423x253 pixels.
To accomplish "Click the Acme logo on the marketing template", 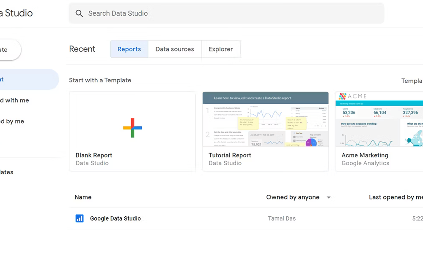I will point(353,96).
